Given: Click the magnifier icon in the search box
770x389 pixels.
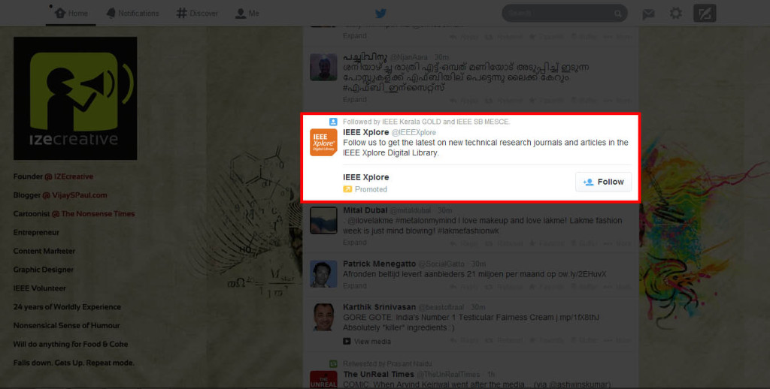Looking at the screenshot, I should [x=618, y=14].
